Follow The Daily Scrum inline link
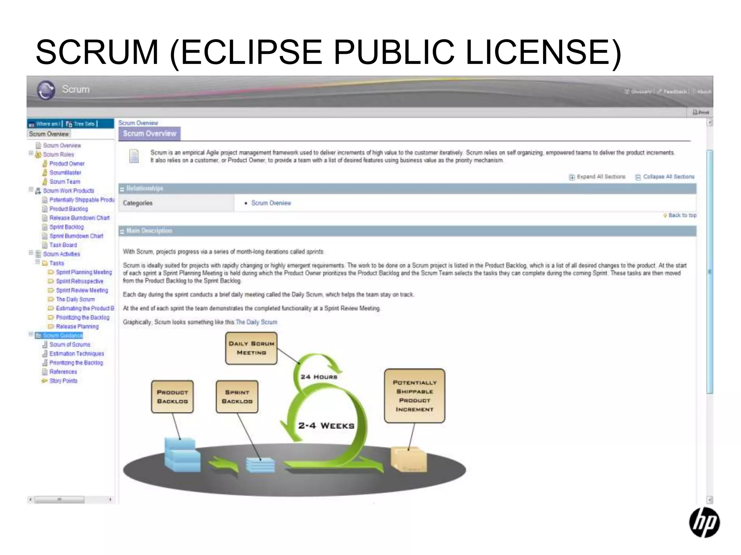741x555 pixels. [257, 322]
